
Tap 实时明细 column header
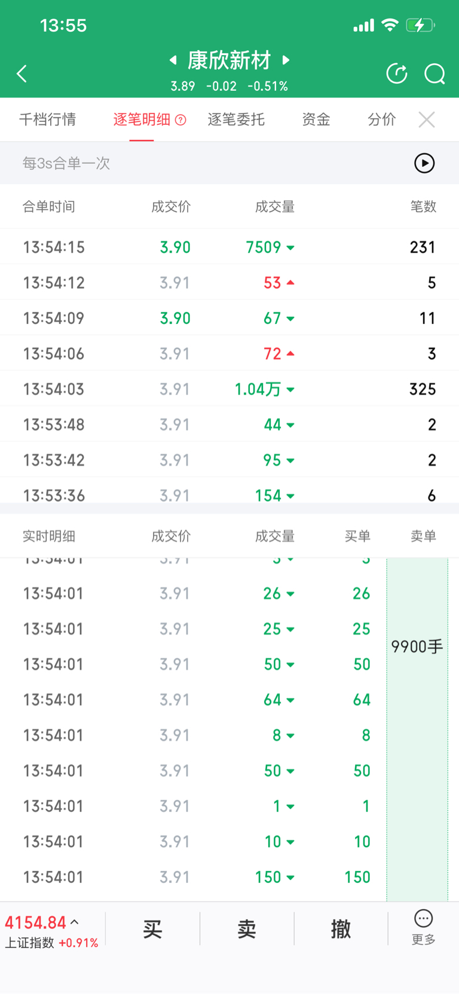(x=49, y=536)
